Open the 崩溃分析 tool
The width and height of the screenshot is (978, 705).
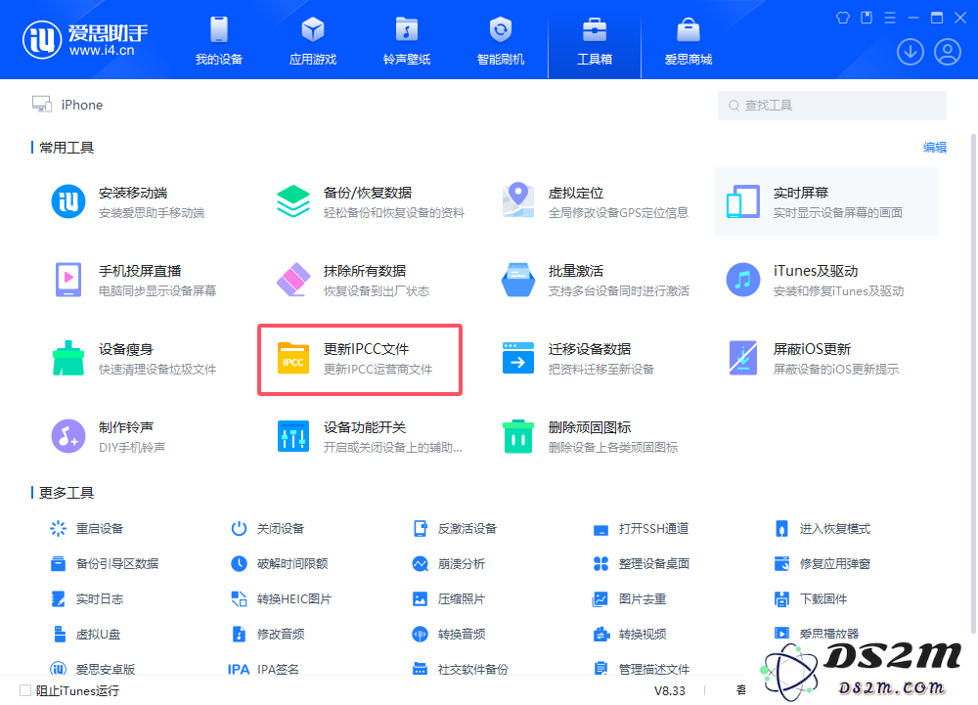[x=449, y=563]
